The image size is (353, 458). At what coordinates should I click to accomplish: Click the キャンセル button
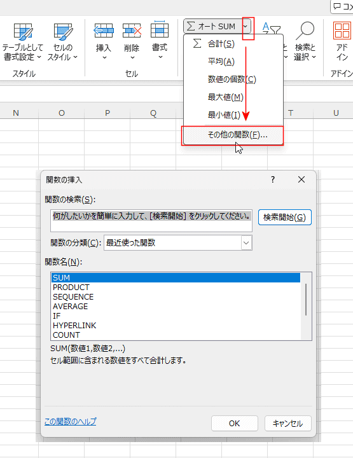[288, 424]
